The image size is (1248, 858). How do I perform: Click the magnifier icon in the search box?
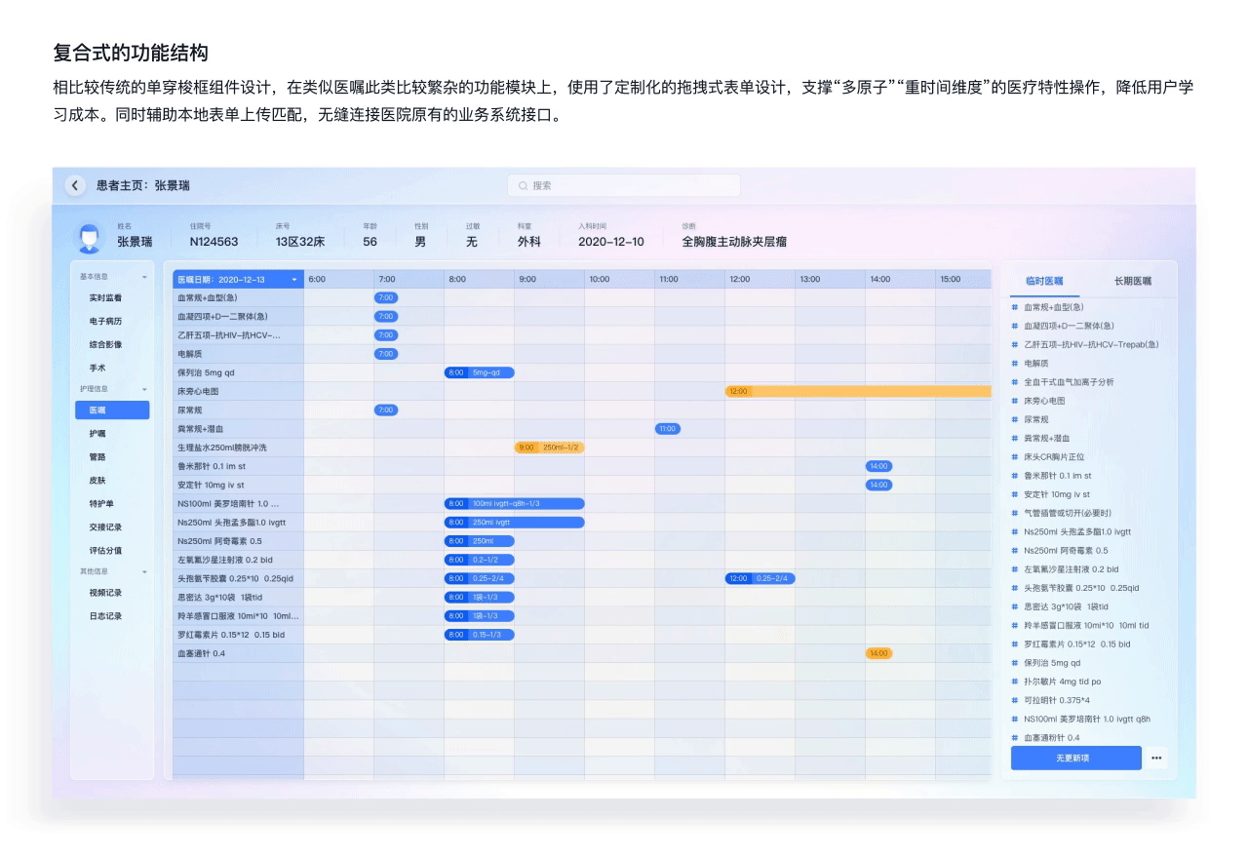pos(524,185)
